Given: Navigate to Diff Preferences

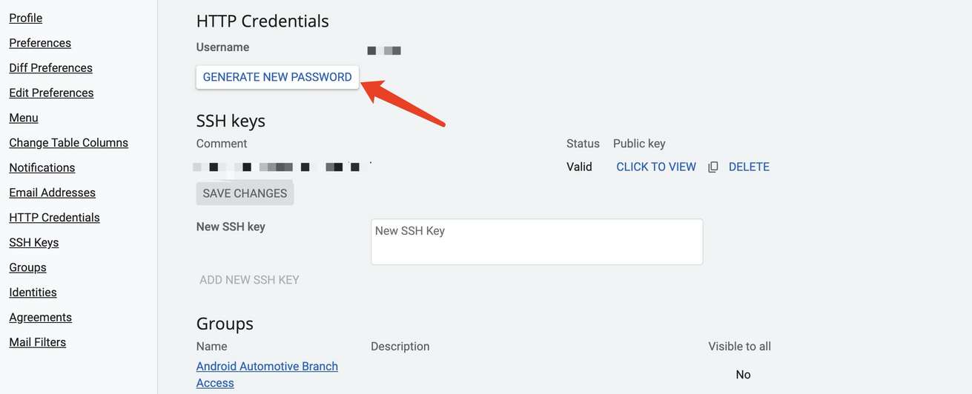Looking at the screenshot, I should [50, 68].
